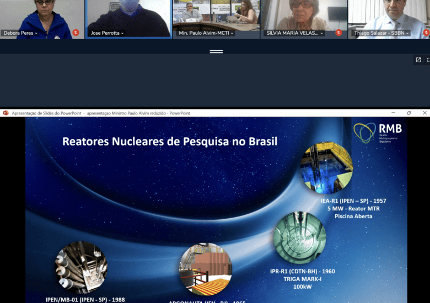Close the PowerPoint slideshow window
This screenshot has height=303, width=430.
pos(424,113)
